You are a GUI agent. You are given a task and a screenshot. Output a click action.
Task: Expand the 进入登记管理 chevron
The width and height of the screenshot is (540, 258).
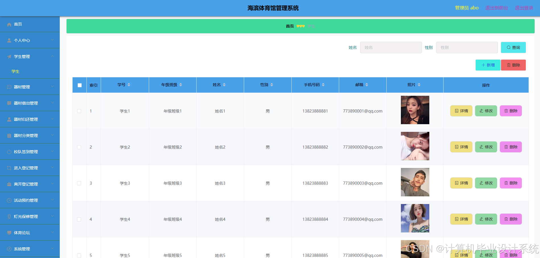coord(52,168)
